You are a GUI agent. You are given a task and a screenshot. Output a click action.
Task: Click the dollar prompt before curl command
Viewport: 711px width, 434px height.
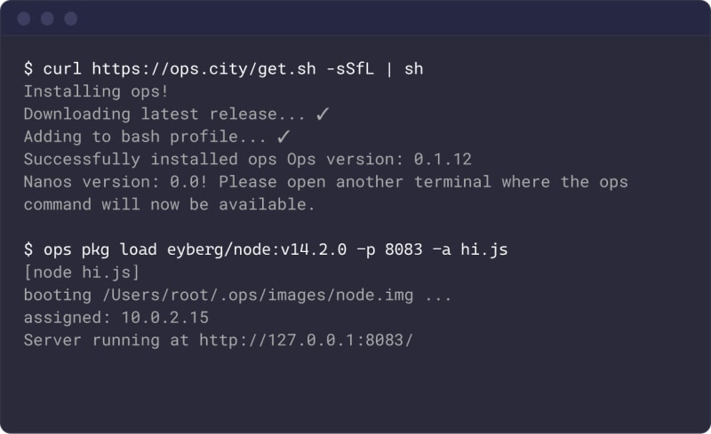(x=28, y=68)
